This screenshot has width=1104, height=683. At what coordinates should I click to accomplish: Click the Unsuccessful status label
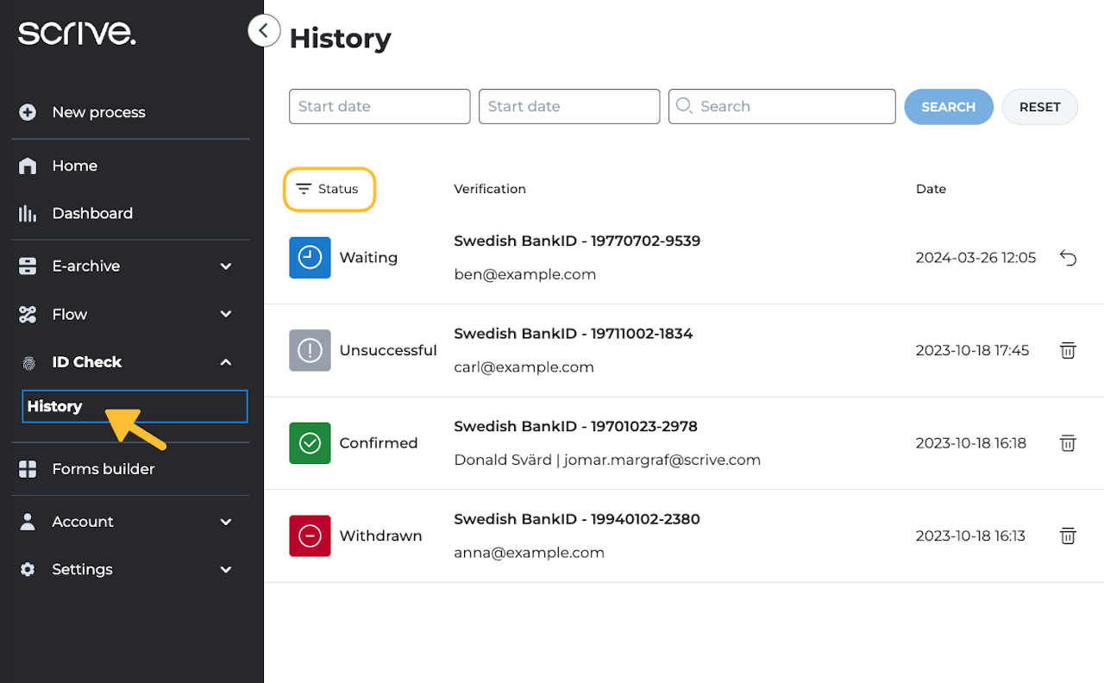click(388, 350)
